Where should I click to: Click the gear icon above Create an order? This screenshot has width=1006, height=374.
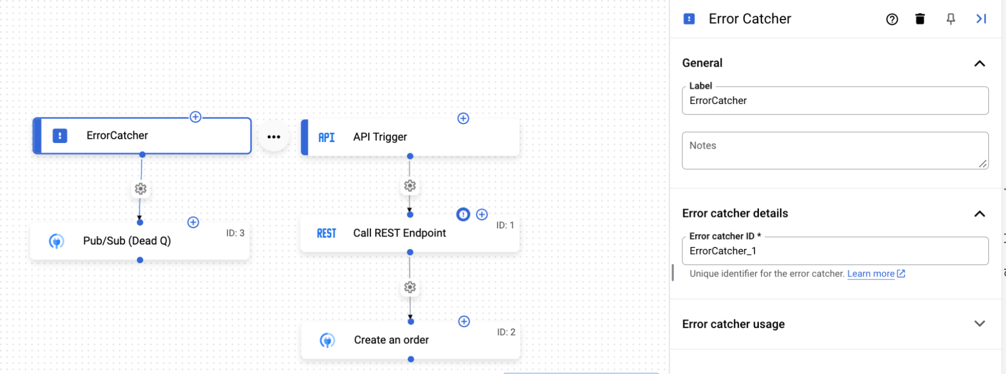tap(410, 287)
